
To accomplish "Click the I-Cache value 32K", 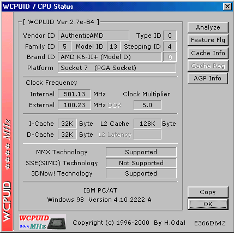I will pyautogui.click(x=67, y=124).
